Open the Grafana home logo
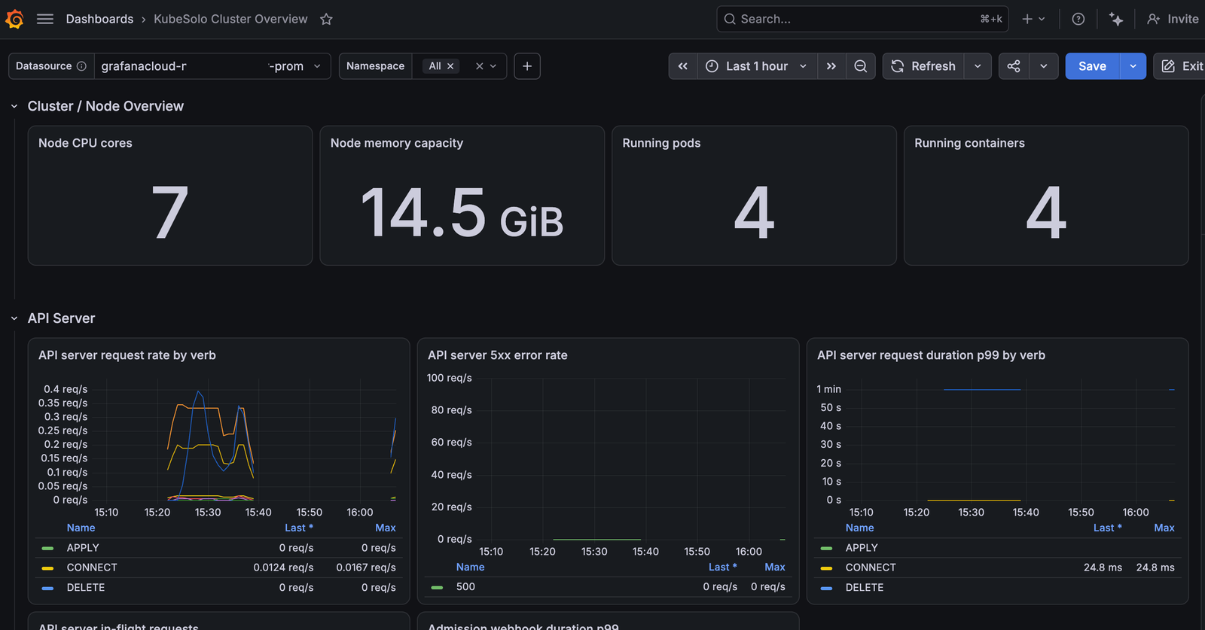 (x=14, y=19)
